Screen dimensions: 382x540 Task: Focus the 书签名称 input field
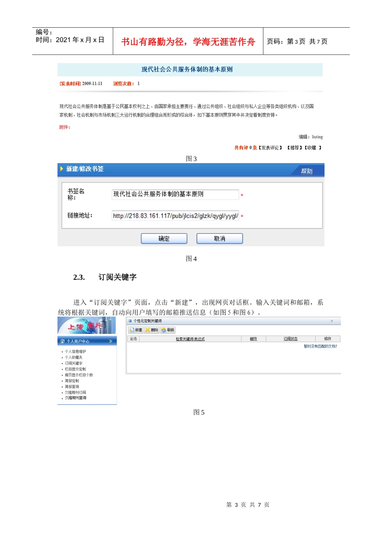tap(175, 194)
